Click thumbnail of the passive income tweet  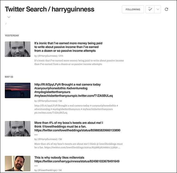18,49
